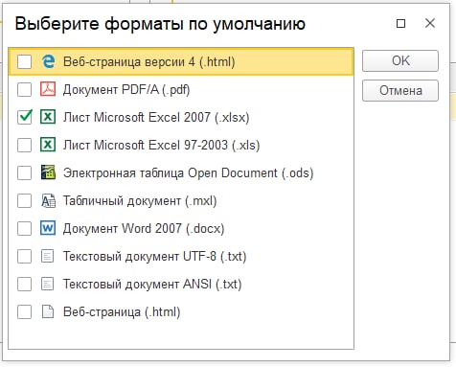Click the Excel 2007 xlsx green icon
456x367 pixels.
[48, 117]
